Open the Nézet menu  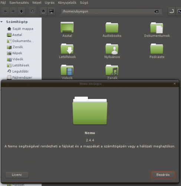click(x=37, y=3)
